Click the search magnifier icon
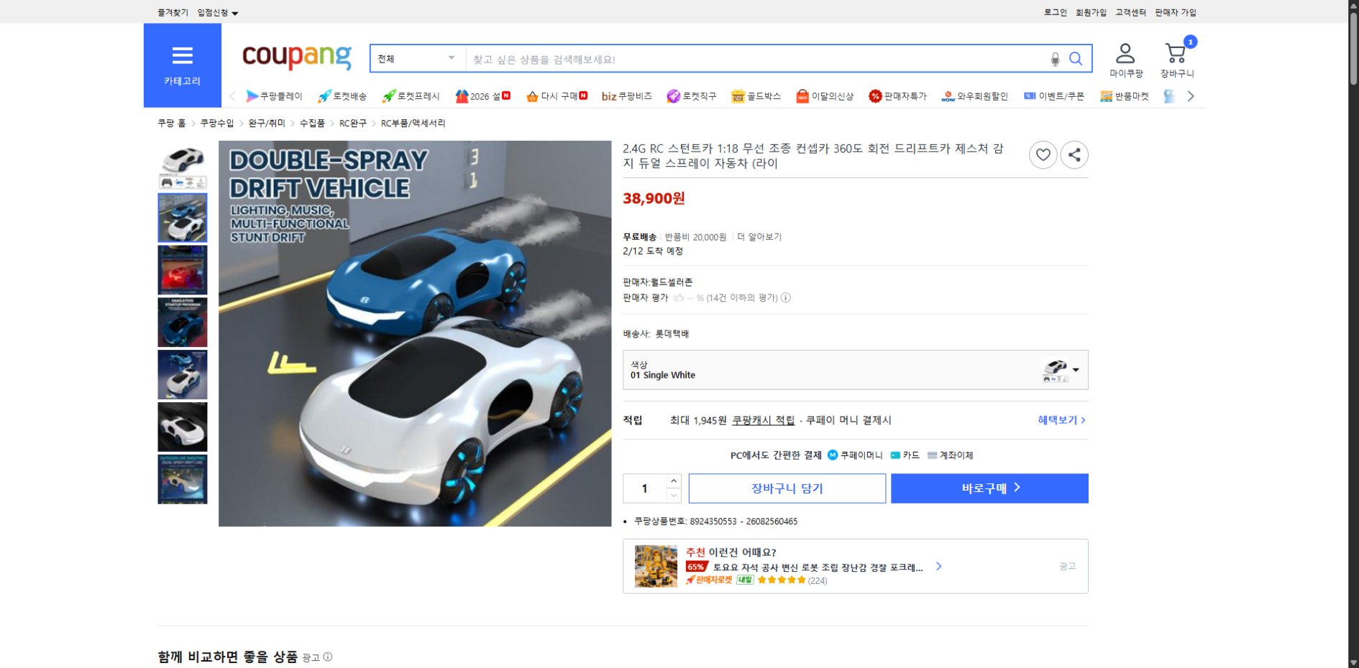The height and width of the screenshot is (668, 1359). pyautogui.click(x=1076, y=59)
